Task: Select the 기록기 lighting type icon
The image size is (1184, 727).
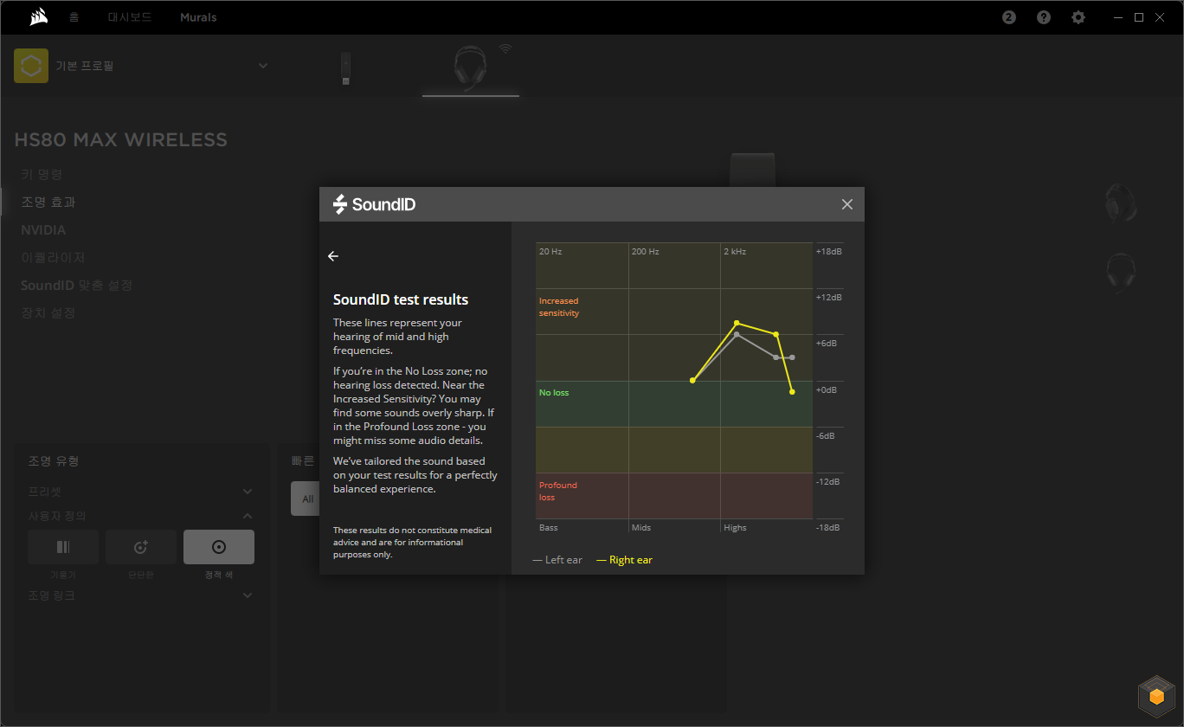Action: pyautogui.click(x=63, y=547)
